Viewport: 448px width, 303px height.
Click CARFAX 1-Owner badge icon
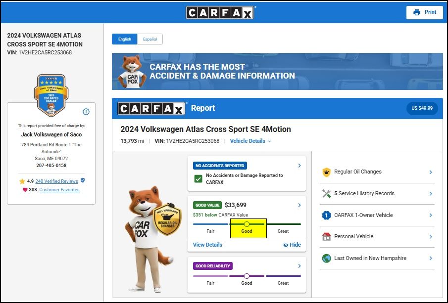[x=327, y=215]
